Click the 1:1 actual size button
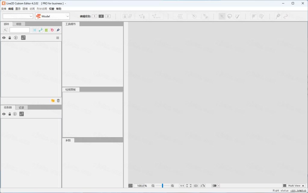The height and width of the screenshot is (193, 308). pos(182,186)
